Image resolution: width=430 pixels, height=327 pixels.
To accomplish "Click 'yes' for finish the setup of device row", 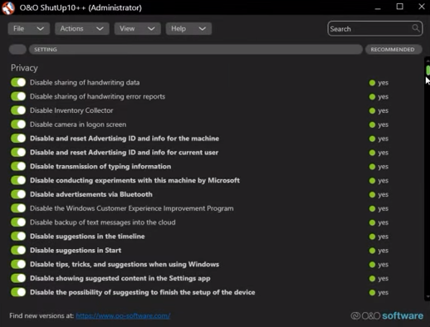I will point(384,293).
